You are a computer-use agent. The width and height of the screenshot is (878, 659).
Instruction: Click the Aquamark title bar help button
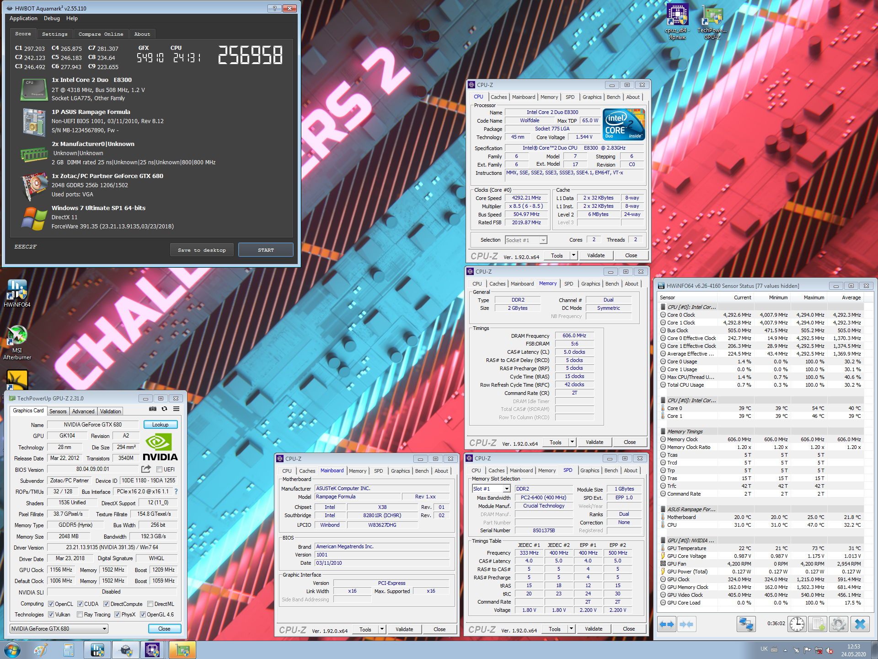click(x=274, y=8)
